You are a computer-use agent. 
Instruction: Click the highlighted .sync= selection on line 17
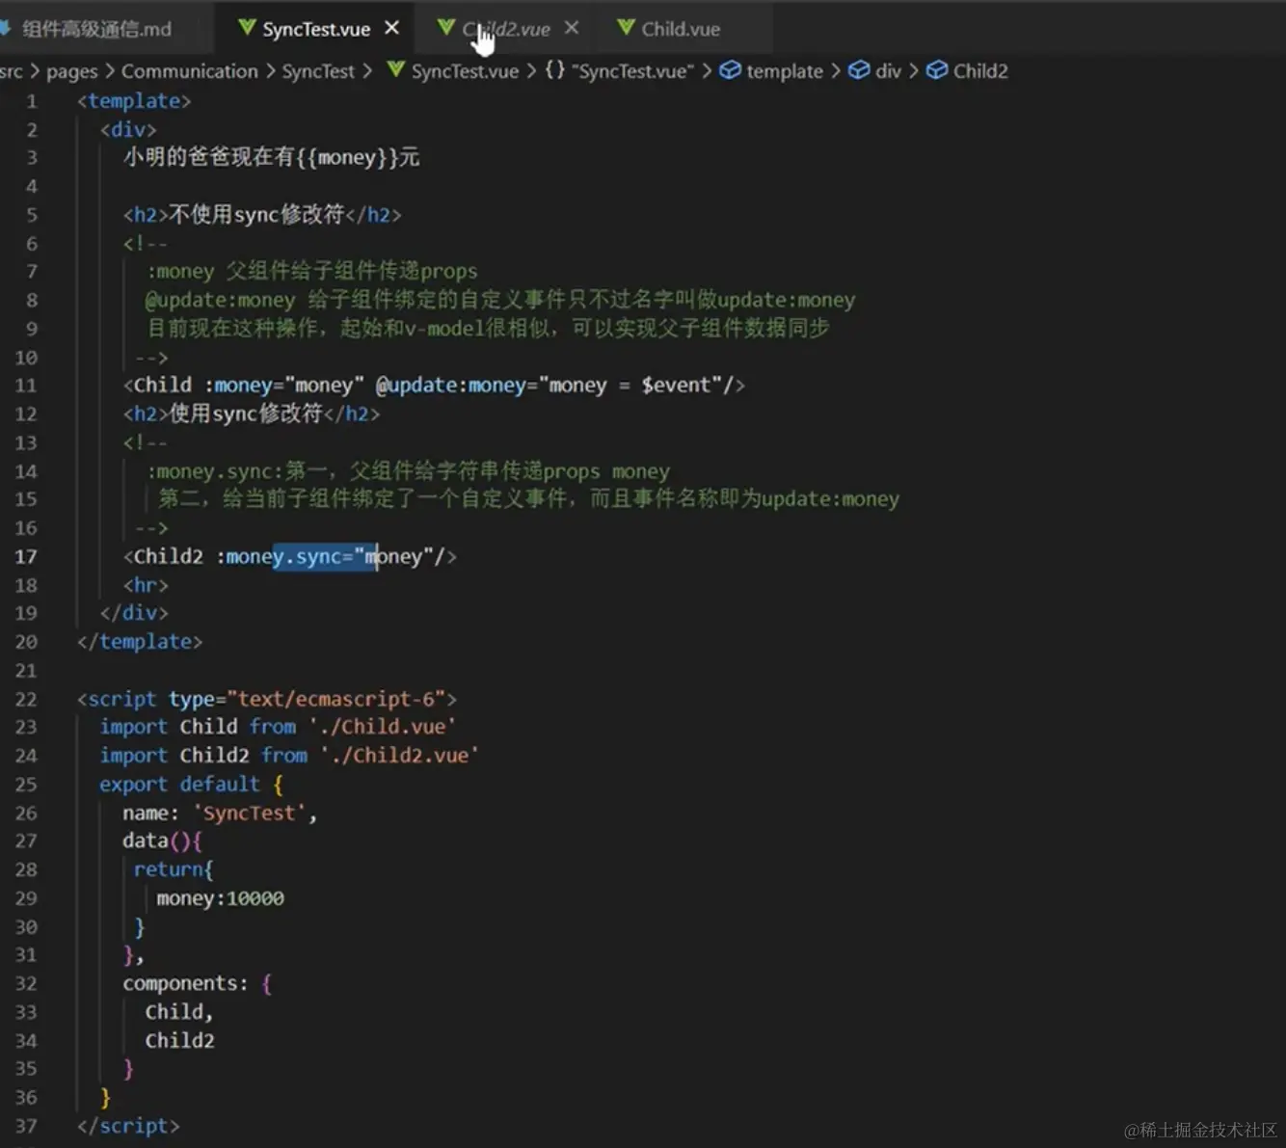point(325,556)
